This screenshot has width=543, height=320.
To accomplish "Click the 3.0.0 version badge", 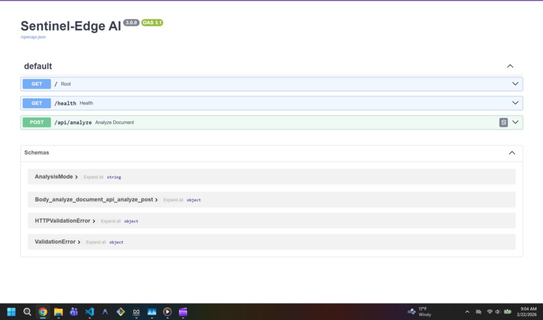I will [x=131, y=22].
